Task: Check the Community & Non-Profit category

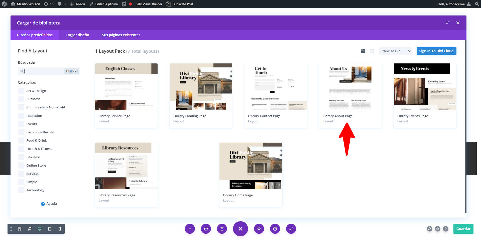Action: pyautogui.click(x=21, y=107)
